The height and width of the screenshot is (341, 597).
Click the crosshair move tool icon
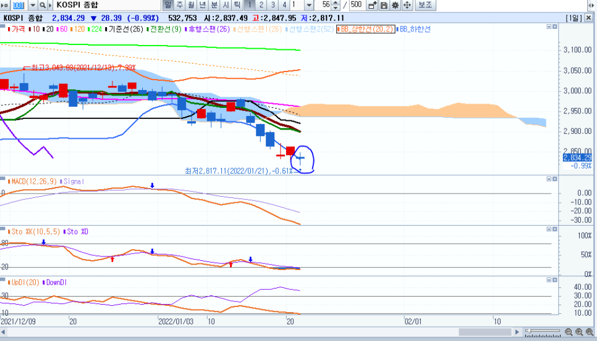click(x=407, y=6)
